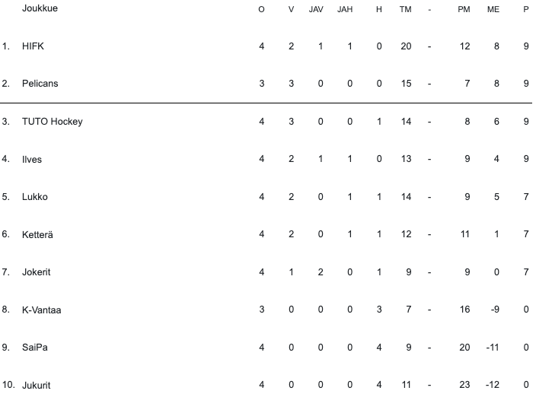Select the Ketterä team row name
536x397 pixels.
(x=37, y=234)
